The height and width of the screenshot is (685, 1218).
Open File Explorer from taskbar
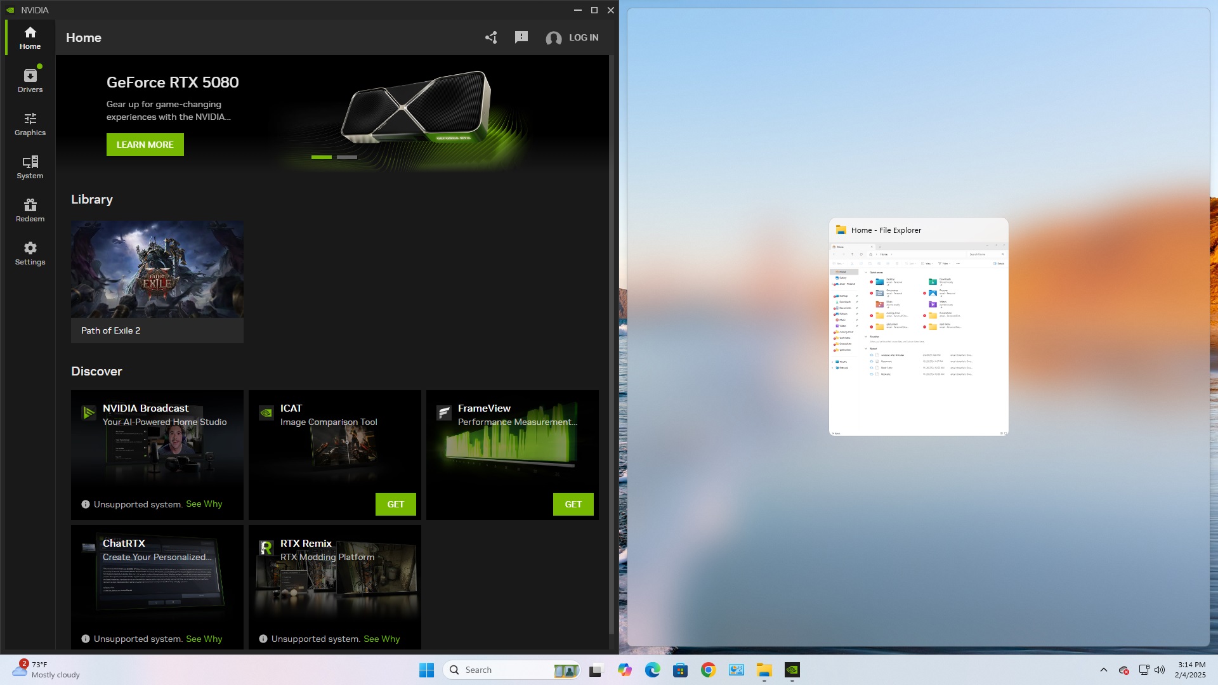[x=764, y=670]
